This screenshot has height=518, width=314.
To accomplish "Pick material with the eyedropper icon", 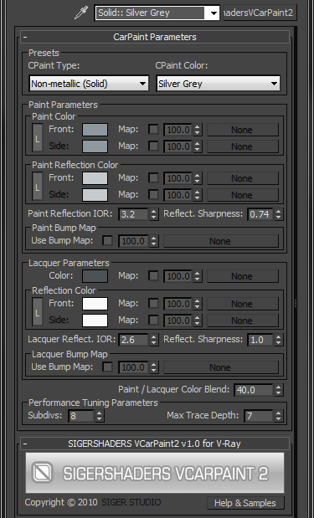I will pos(81,13).
